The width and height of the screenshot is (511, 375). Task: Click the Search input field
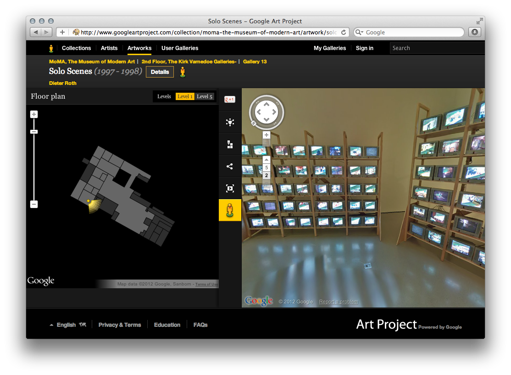click(x=436, y=48)
